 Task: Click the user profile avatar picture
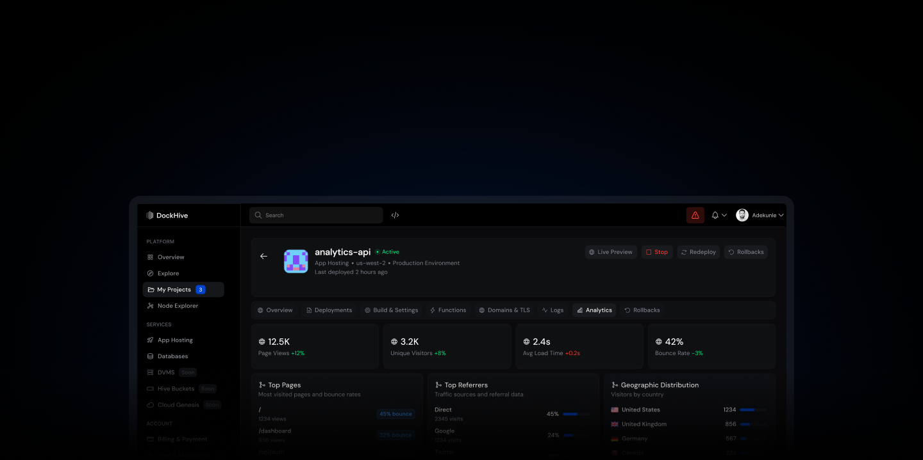(x=742, y=216)
